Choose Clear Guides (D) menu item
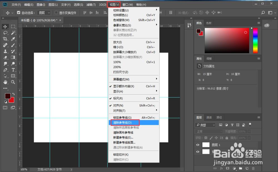Screen dimensions: 278x172 [134, 122]
